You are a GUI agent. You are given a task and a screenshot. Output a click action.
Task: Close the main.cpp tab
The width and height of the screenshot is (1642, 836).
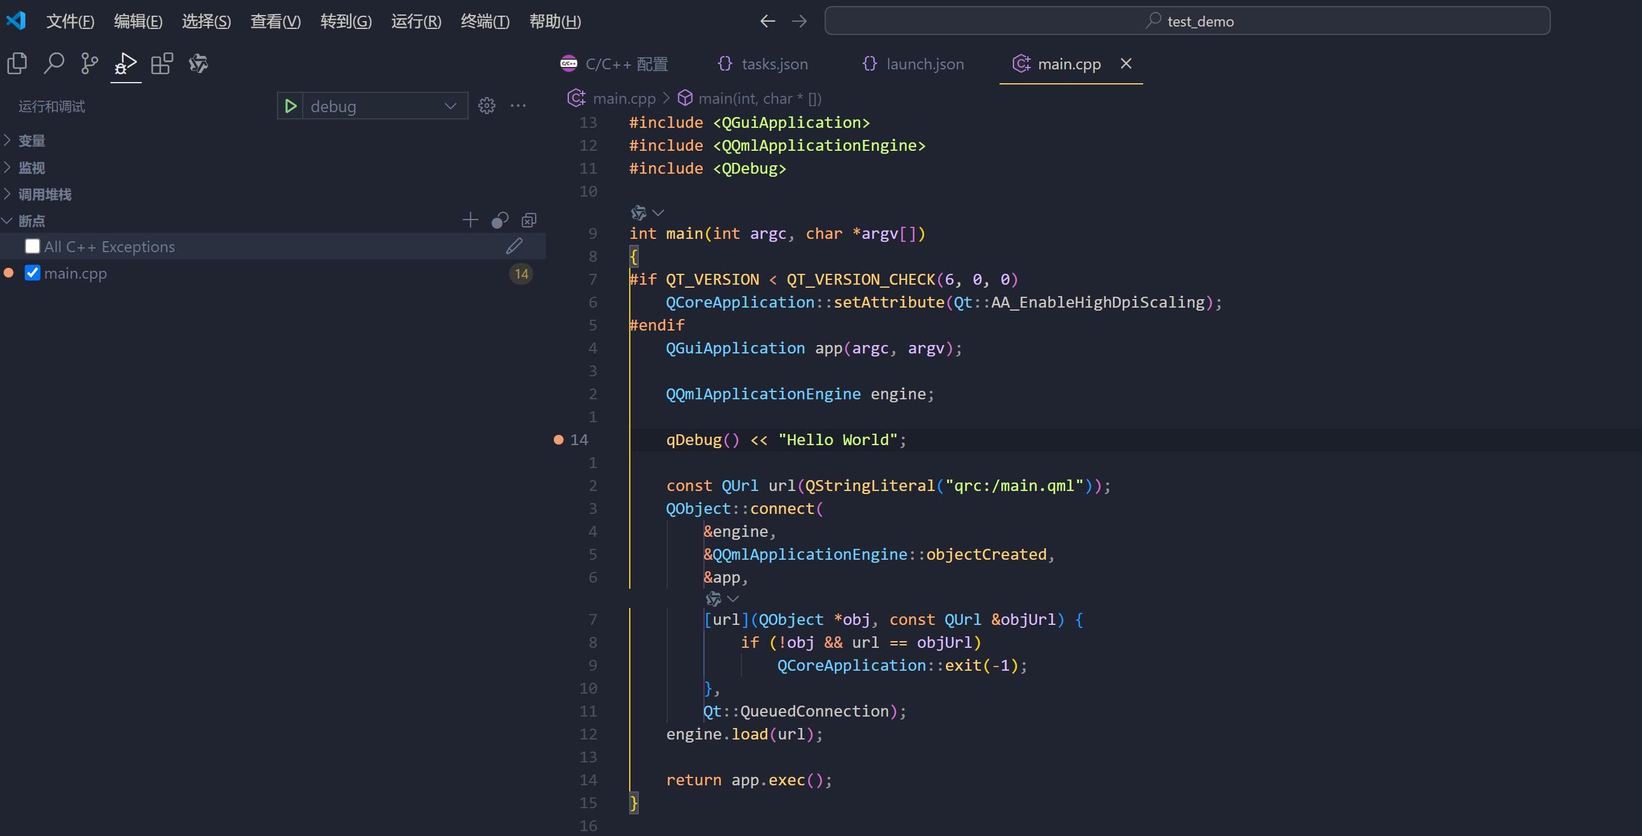click(1126, 63)
